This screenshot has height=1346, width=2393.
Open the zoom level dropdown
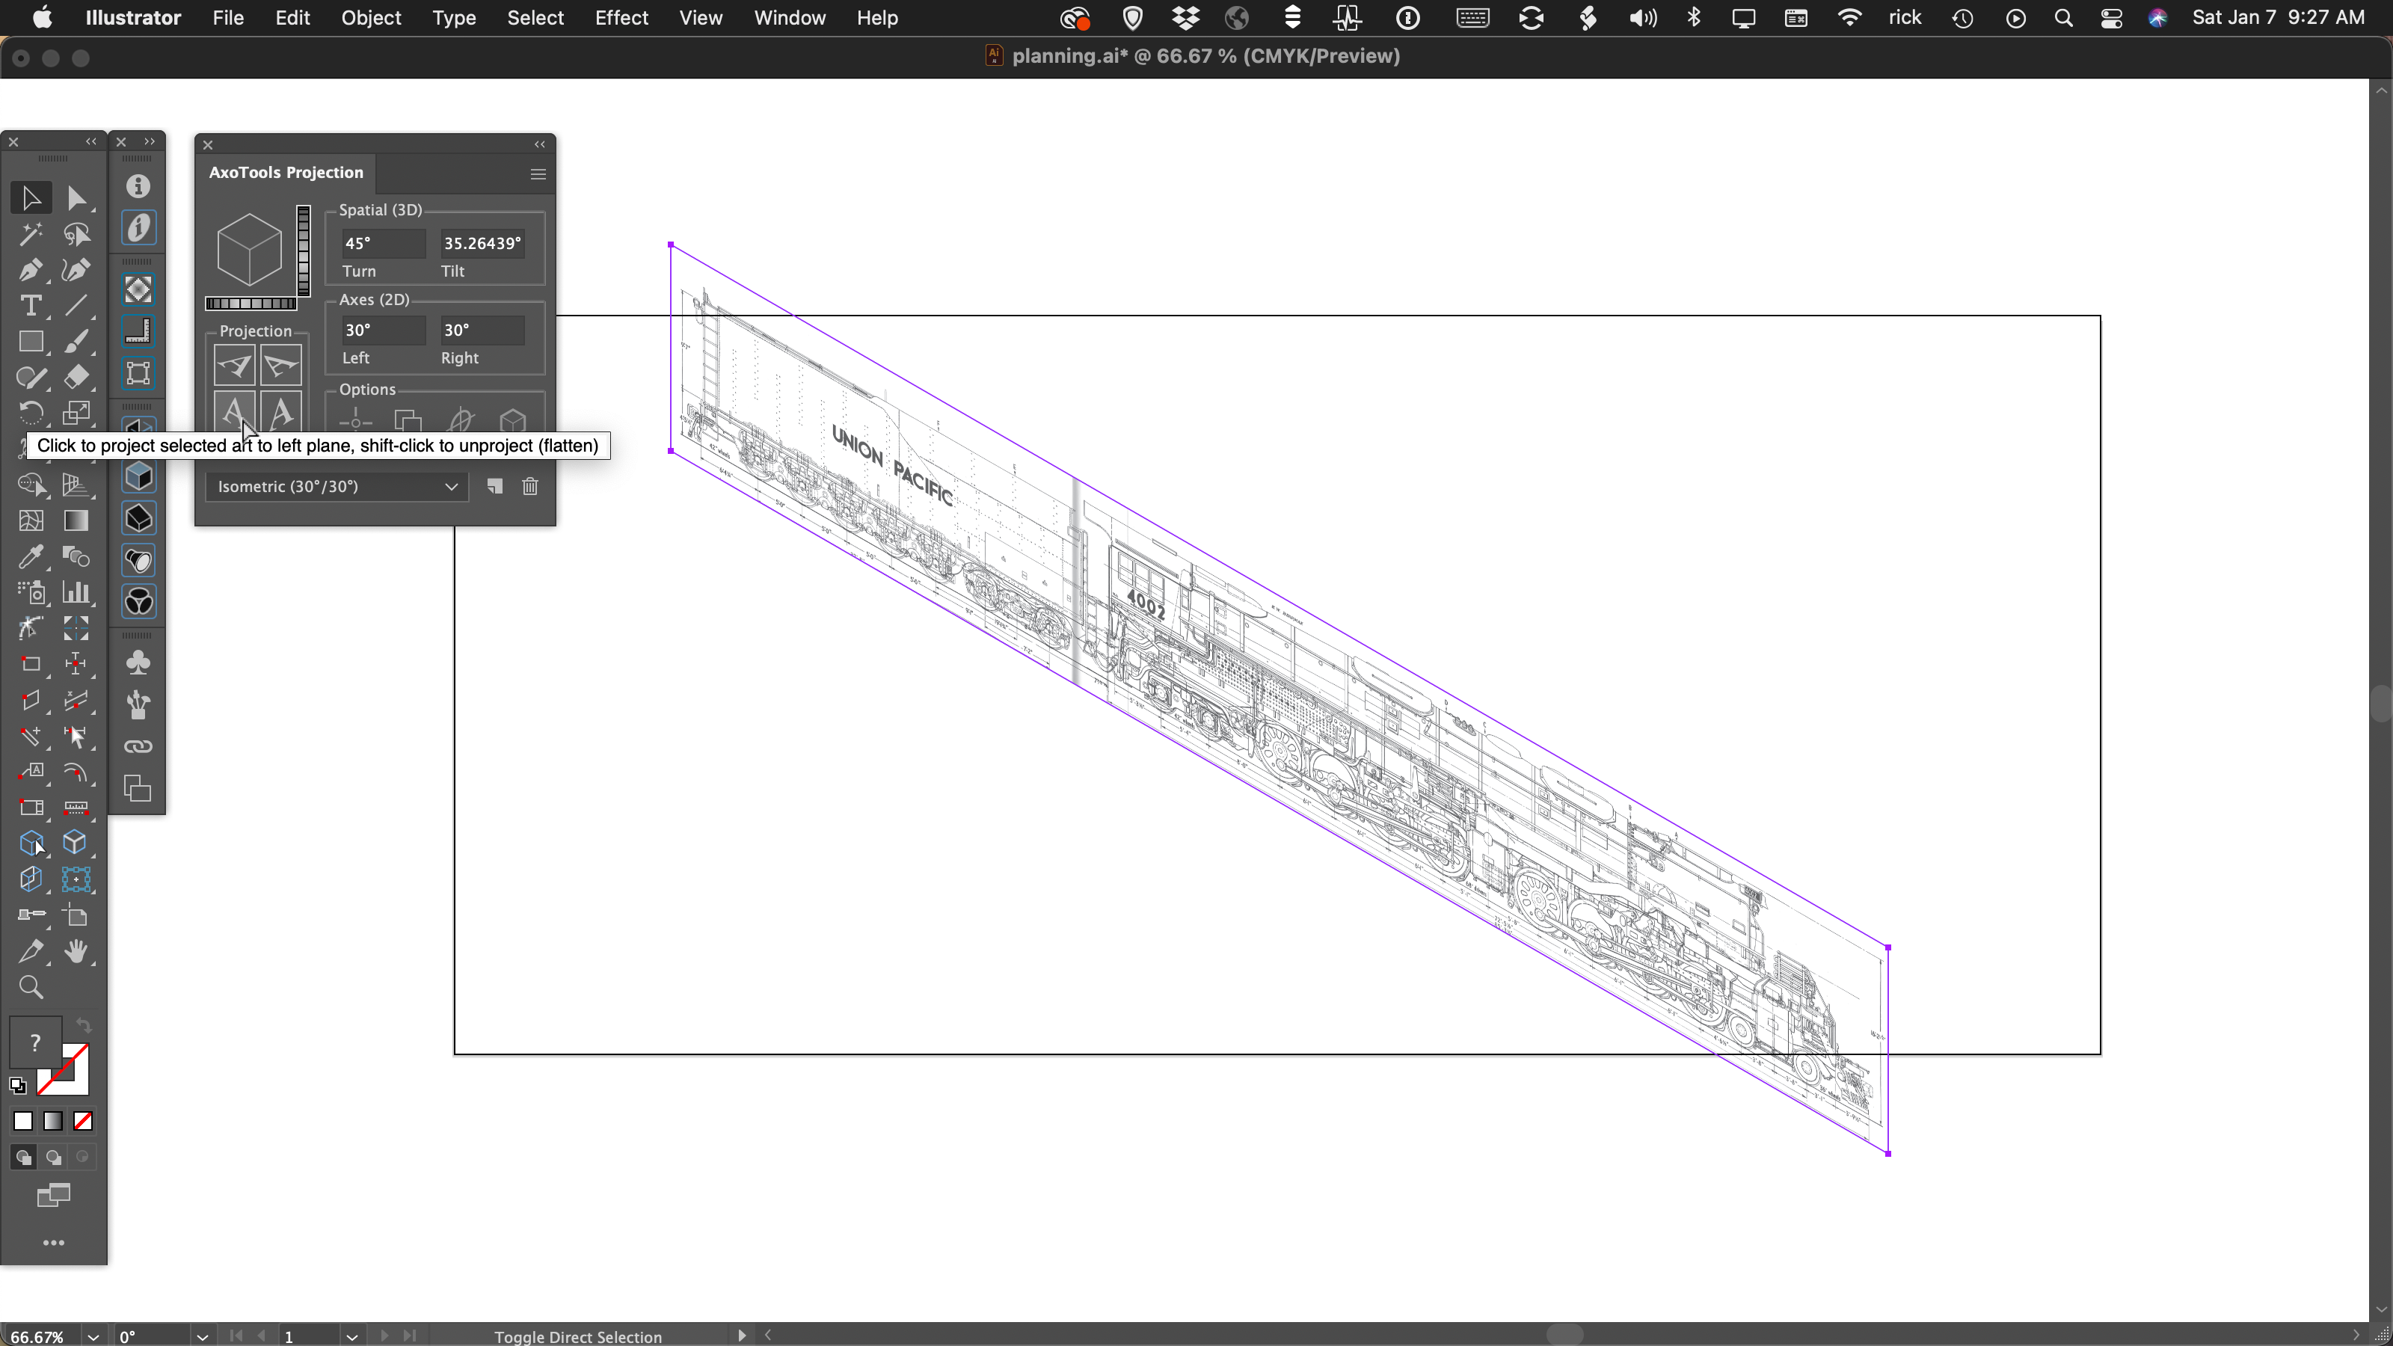point(93,1337)
